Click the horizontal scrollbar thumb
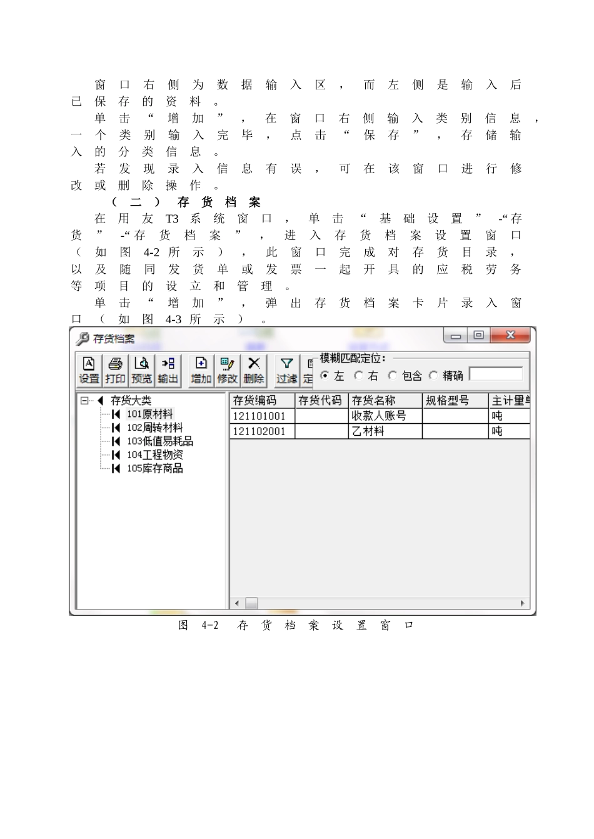Screen dimensions: 594x839 pos(251,603)
